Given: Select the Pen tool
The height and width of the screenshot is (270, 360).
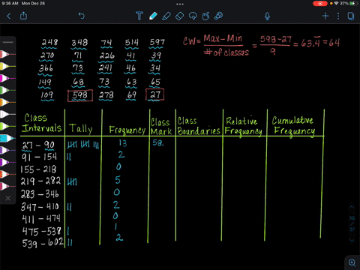Looking at the screenshot, I should pos(153,16).
